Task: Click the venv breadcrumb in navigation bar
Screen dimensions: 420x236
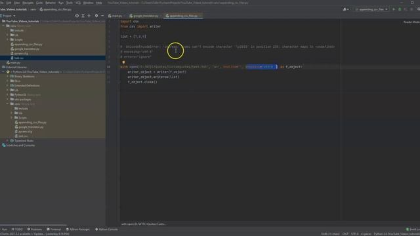Action: tap(33, 9)
